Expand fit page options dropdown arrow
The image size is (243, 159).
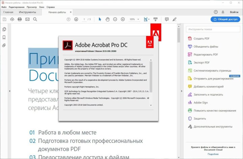[149, 19]
